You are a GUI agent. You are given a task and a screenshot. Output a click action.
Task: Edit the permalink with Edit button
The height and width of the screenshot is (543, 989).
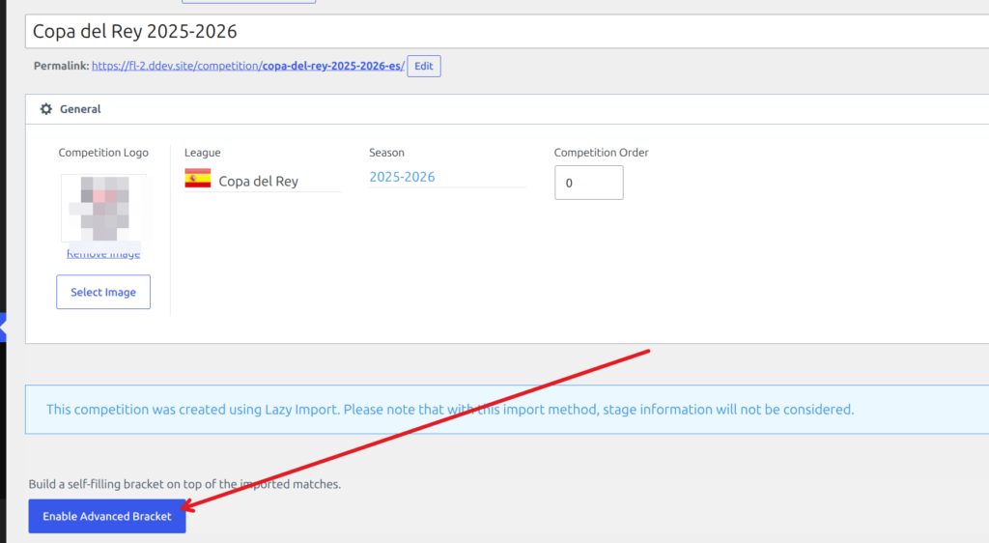tap(424, 67)
